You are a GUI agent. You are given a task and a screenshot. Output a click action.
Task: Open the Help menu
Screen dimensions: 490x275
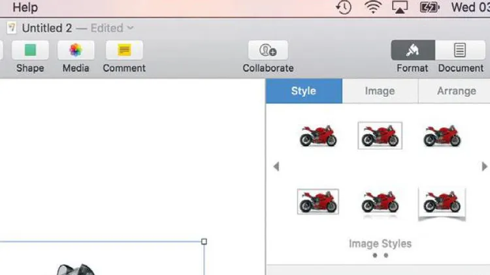(25, 7)
